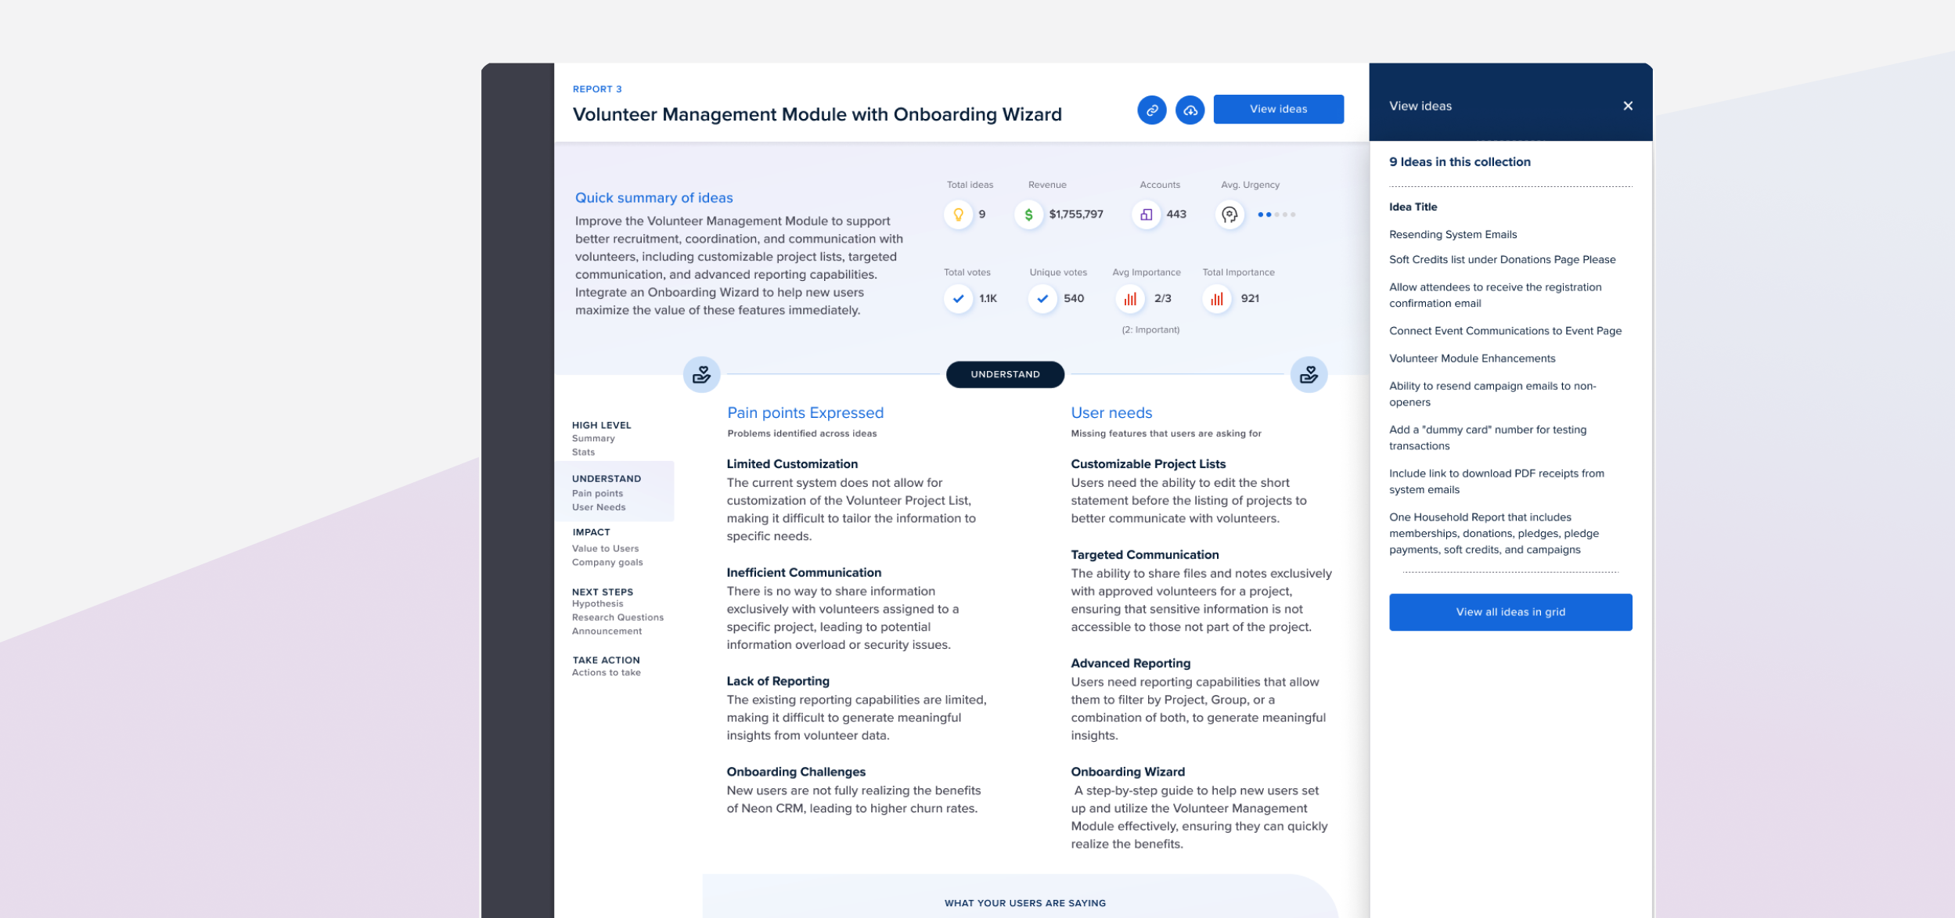Open idea One Household Report
Screen dimensions: 1955x918
click(x=1494, y=533)
